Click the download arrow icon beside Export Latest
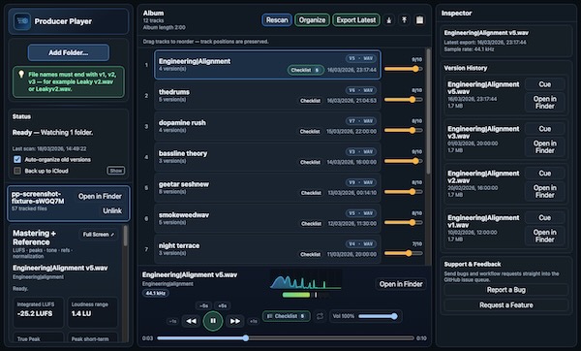This screenshot has height=351, width=581. click(388, 20)
